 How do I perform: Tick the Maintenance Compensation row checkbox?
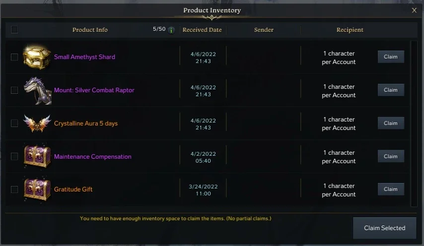(x=14, y=156)
